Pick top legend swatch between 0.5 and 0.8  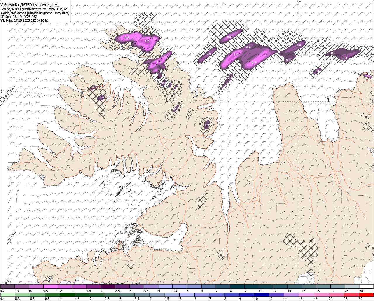pos(50,286)
